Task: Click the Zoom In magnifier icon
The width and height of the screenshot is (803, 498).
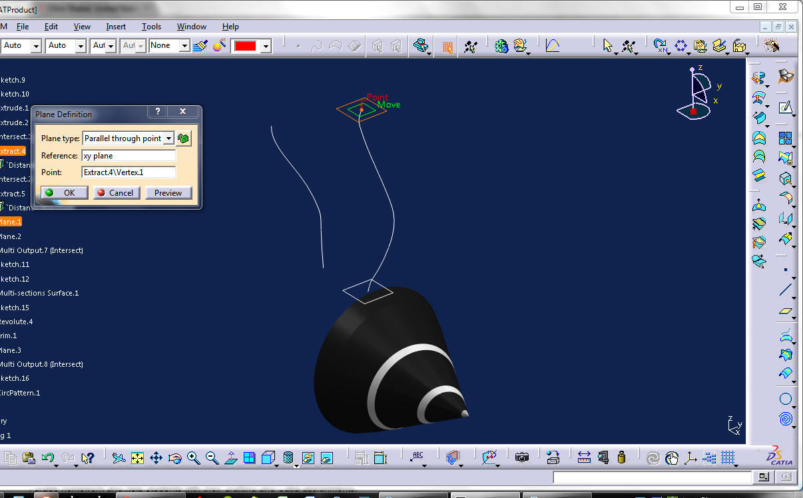Action: [194, 457]
